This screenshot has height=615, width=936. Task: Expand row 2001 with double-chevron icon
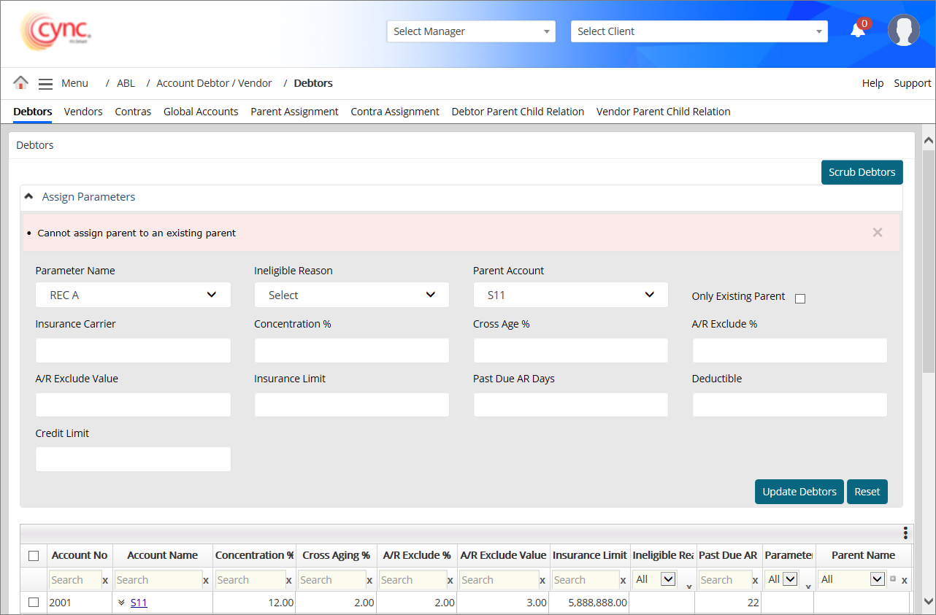click(x=121, y=603)
